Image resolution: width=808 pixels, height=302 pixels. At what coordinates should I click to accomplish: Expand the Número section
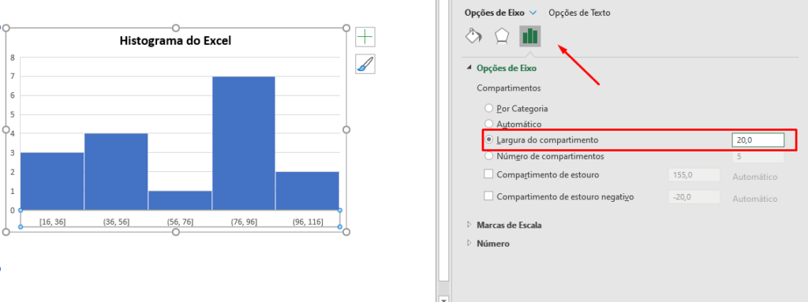click(x=469, y=243)
